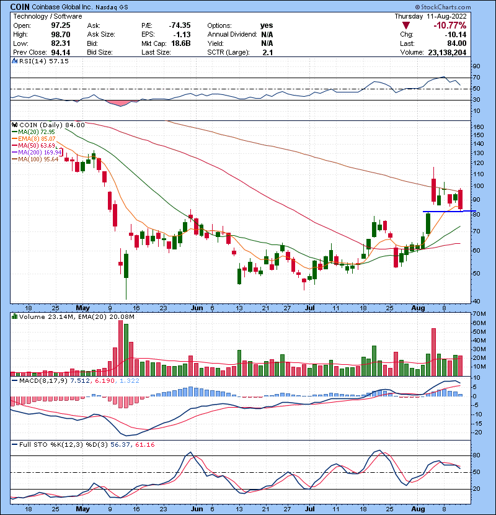
Task: Click the 160 label on price axis
Action: click(x=479, y=127)
